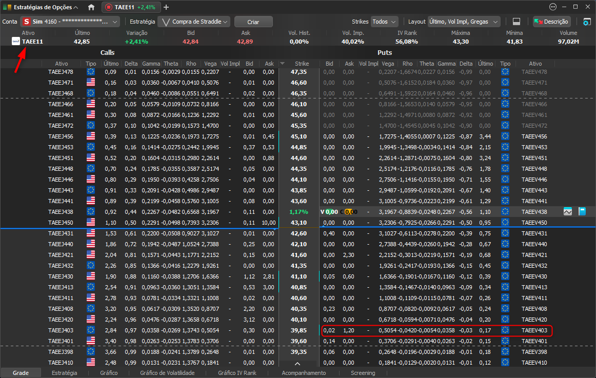This screenshot has width=596, height=378.
Task: Click the American type flag for TAEEJ450
Action: pyautogui.click(x=91, y=222)
